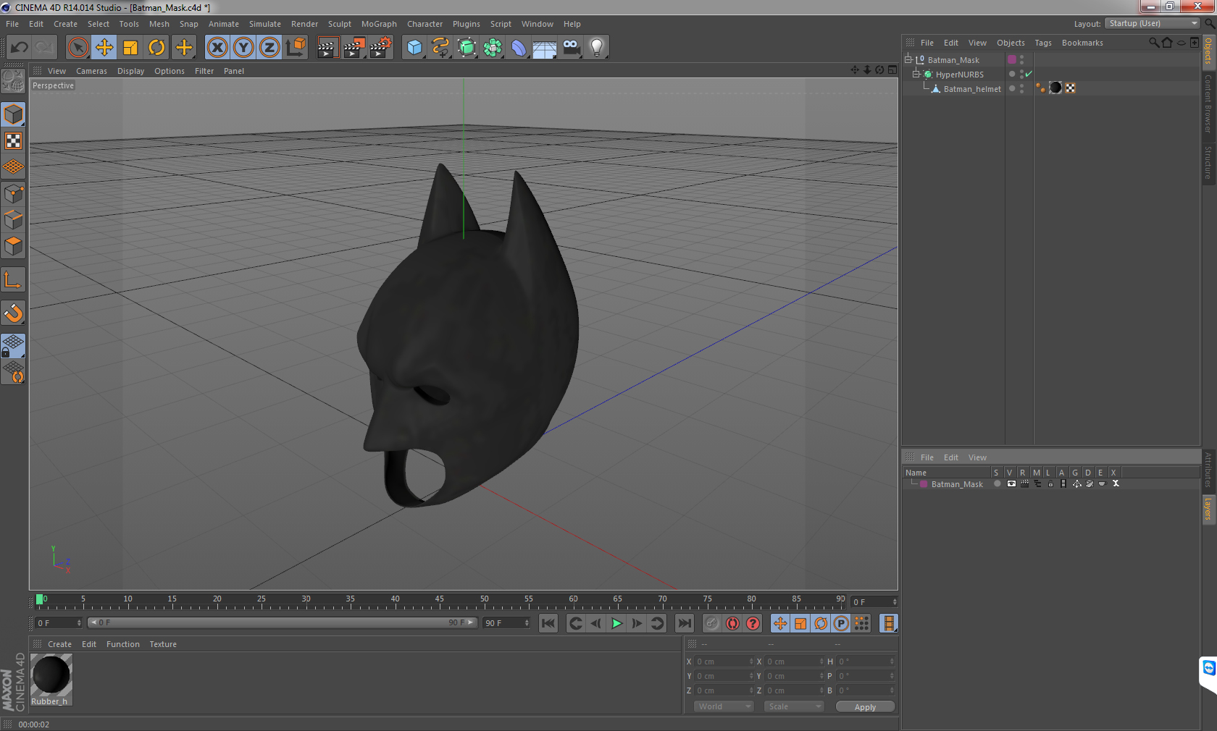Click Record Active Objects button

713,623
